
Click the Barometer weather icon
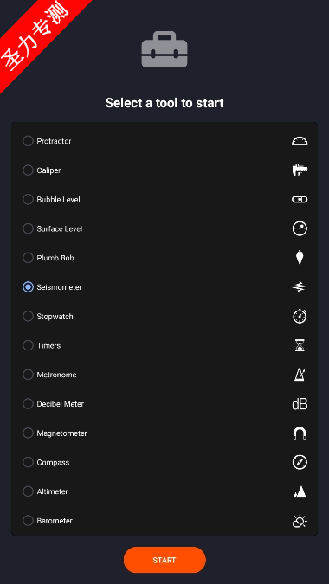300,521
